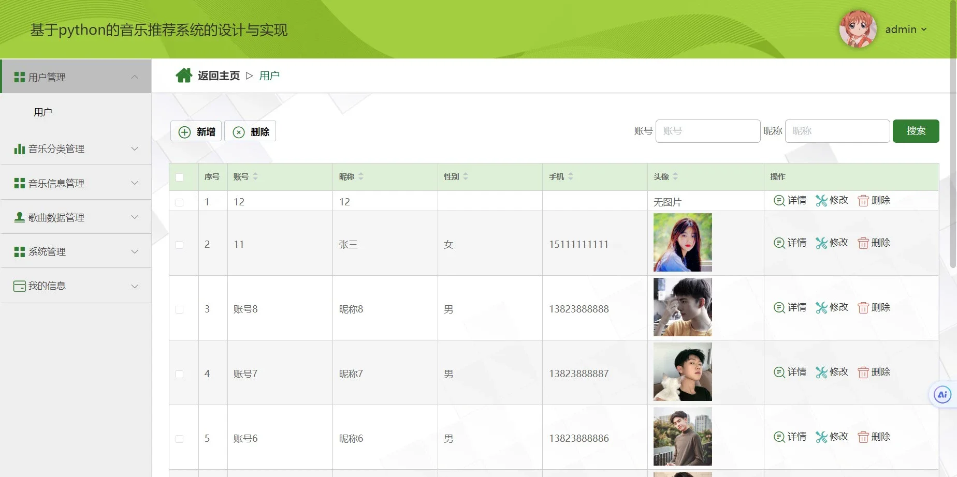Image resolution: width=957 pixels, height=477 pixels.
Task: Click 详情 icon for 账号6 row
Action: tap(779, 437)
